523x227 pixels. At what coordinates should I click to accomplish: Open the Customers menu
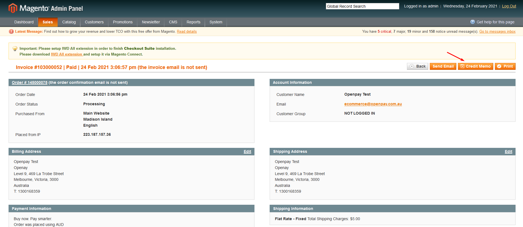tap(94, 22)
